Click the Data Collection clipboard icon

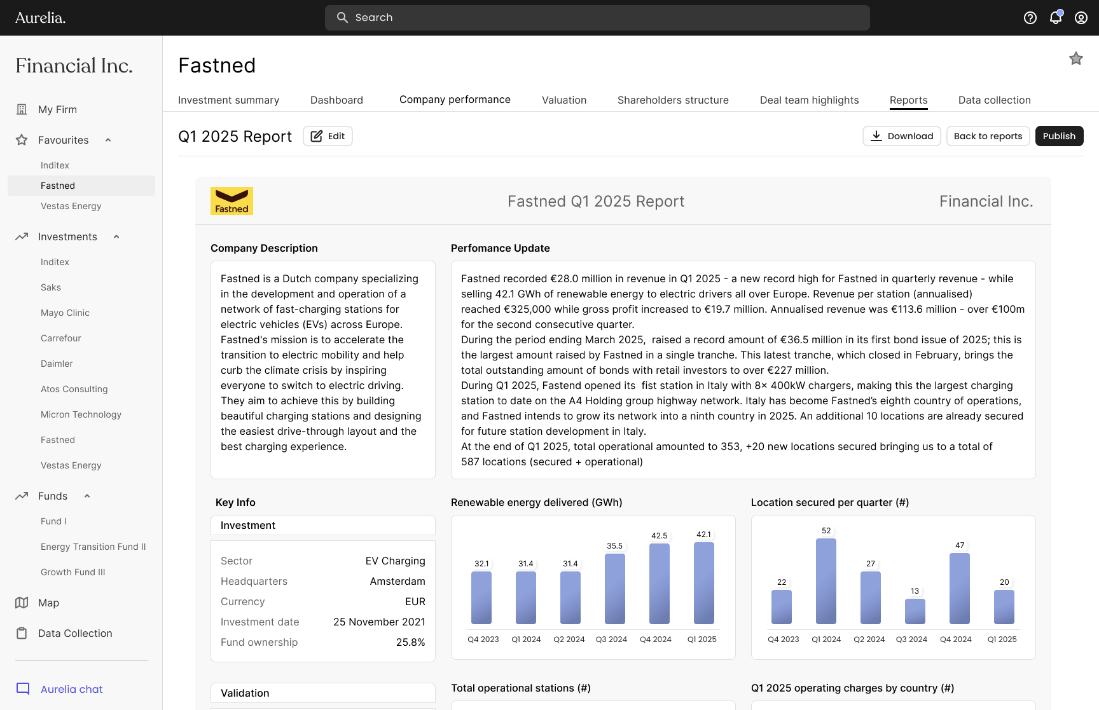point(22,633)
